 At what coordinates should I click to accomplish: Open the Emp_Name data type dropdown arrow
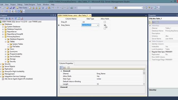coord(98,25)
